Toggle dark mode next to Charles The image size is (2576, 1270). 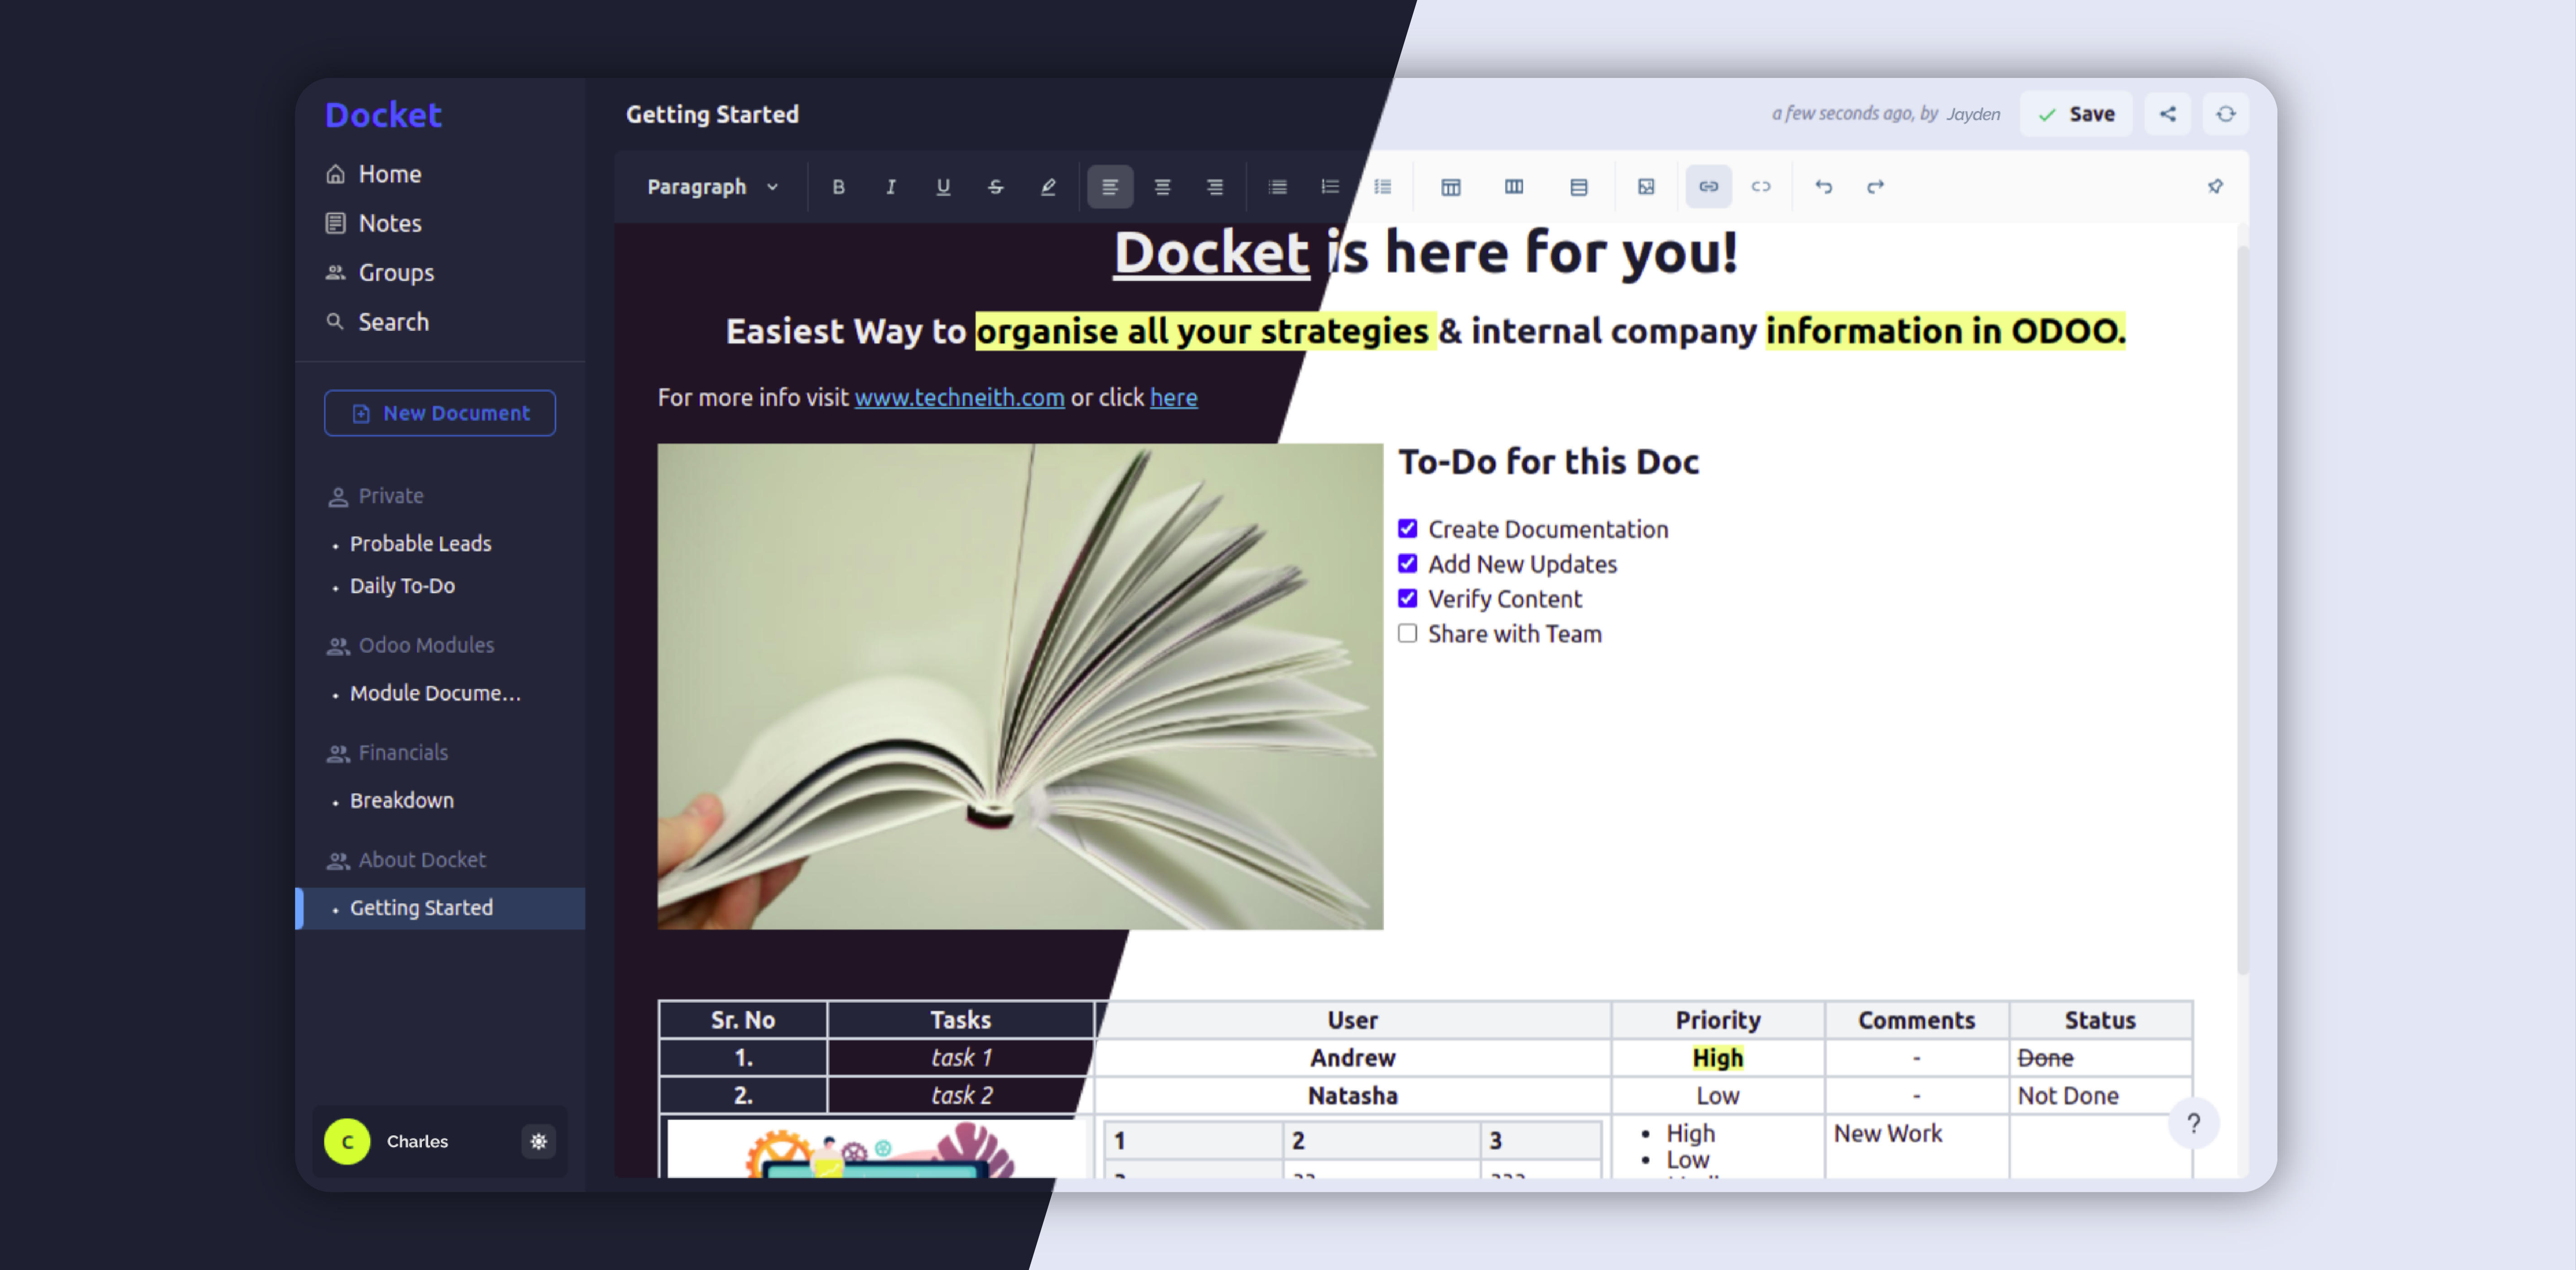(538, 1141)
